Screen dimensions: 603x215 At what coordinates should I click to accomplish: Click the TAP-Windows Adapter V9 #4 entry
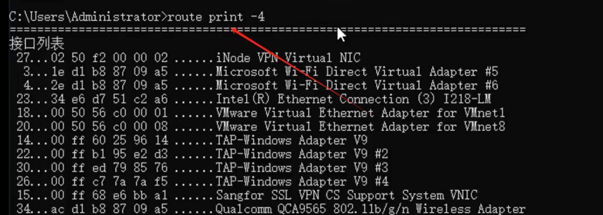tap(202, 182)
